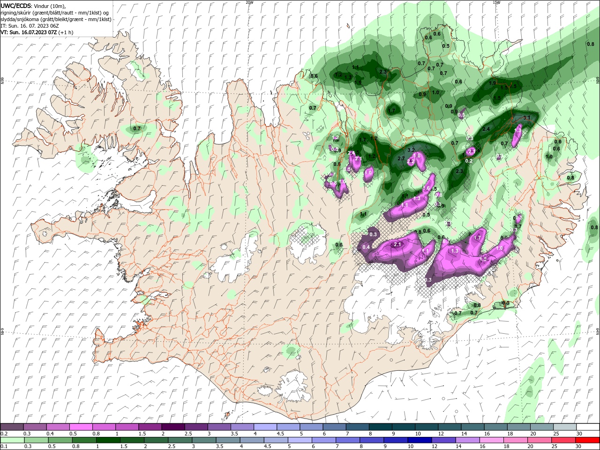This screenshot has height=450, width=600.
Task: Click the 1.9 precipitation value on the map
Action: [x=492, y=83]
